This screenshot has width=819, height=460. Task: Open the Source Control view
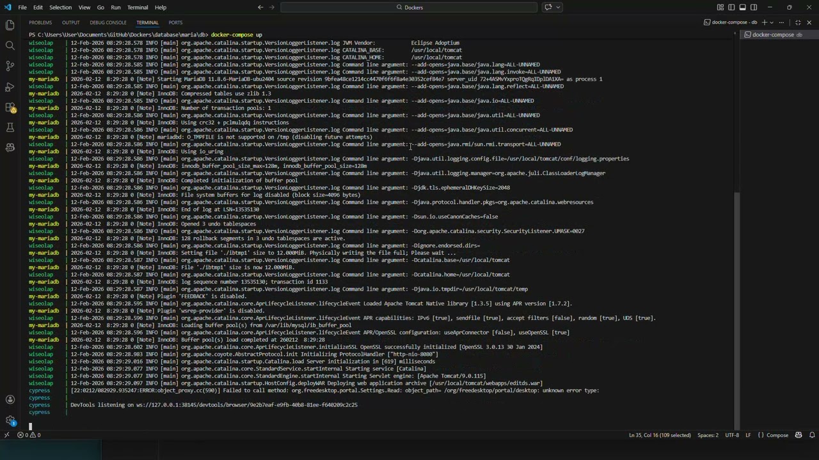(x=10, y=66)
